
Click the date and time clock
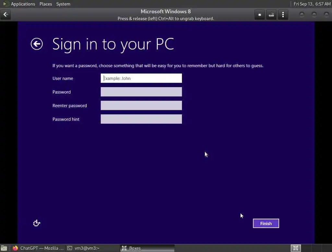pos(312,4)
